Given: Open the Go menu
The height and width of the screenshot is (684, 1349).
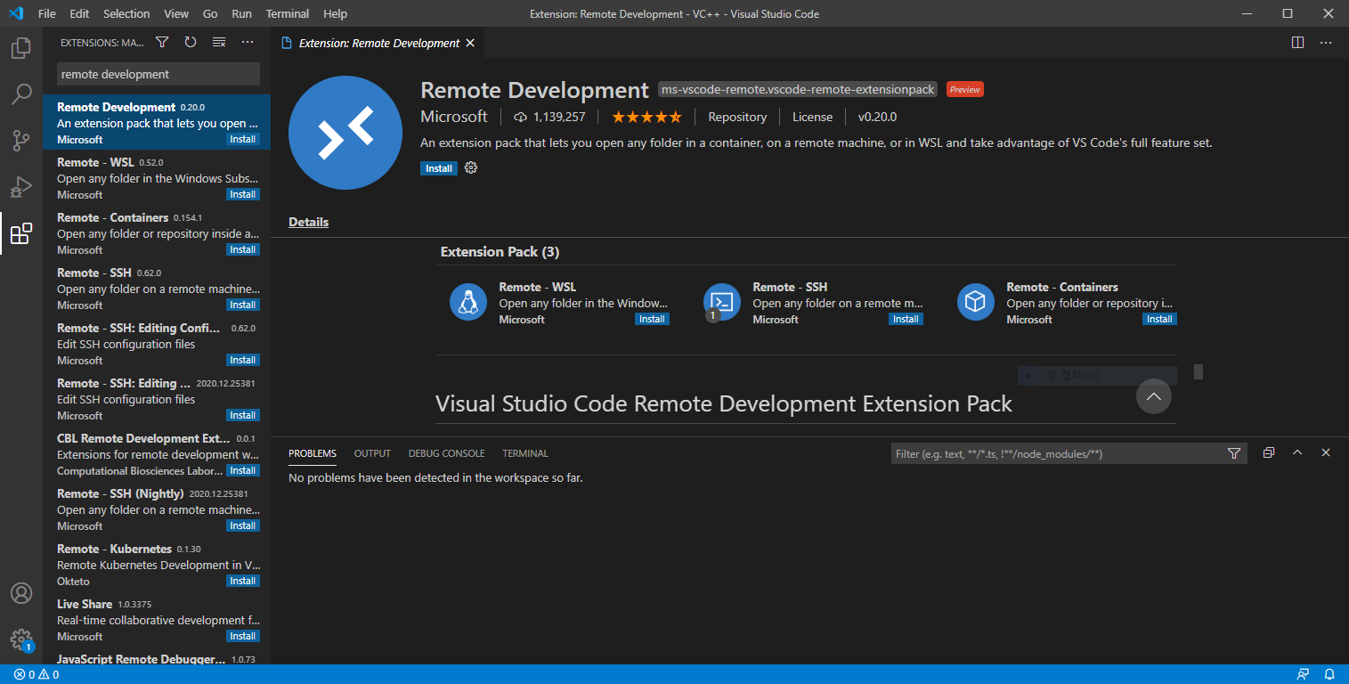Looking at the screenshot, I should (x=210, y=13).
